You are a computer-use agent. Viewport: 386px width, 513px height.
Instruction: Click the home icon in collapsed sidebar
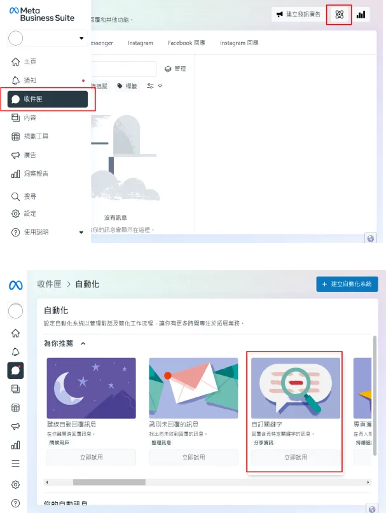coord(15,333)
